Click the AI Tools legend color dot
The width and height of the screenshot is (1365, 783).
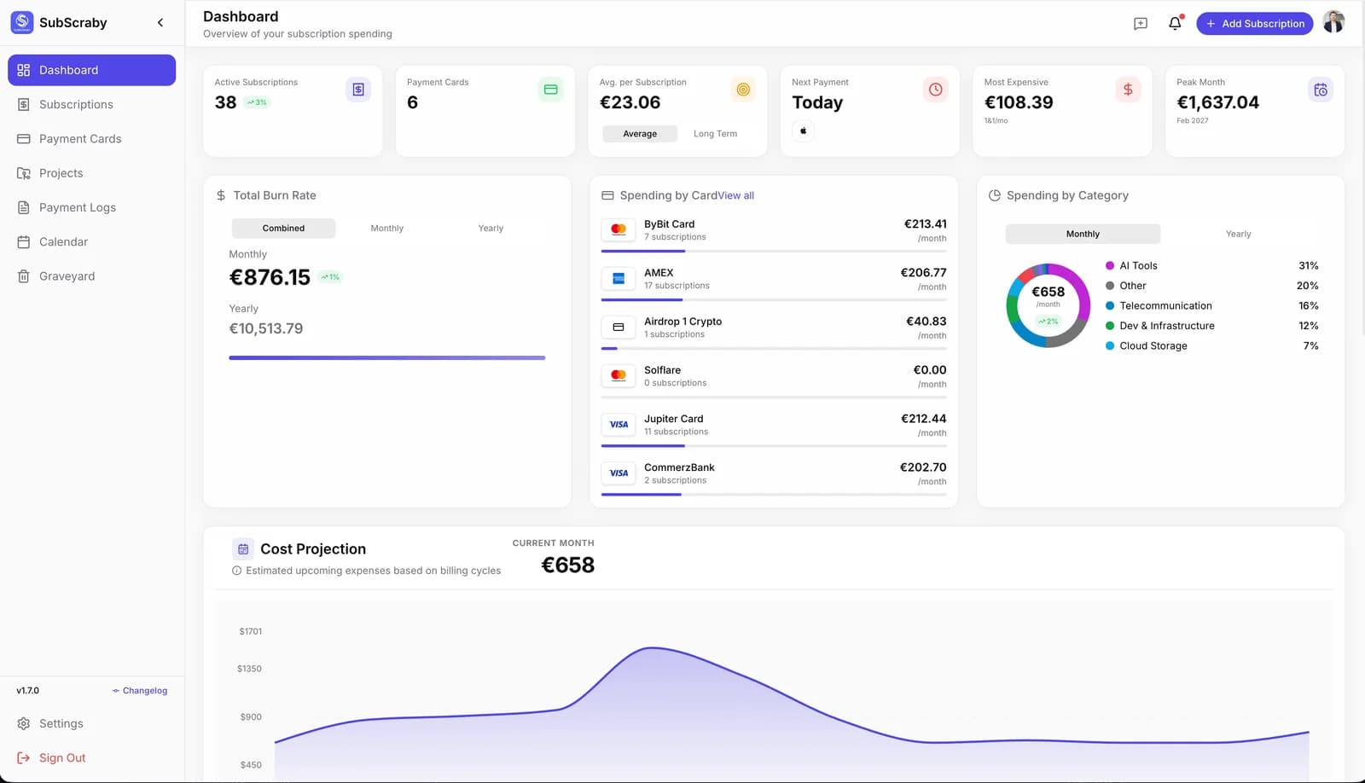point(1110,265)
